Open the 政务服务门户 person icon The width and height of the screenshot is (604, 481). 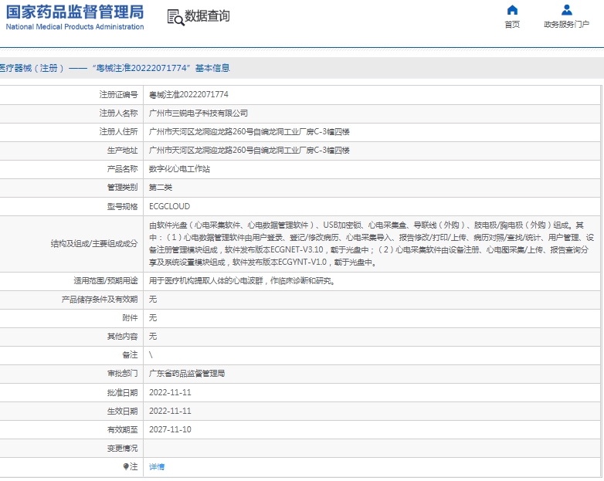567,9
